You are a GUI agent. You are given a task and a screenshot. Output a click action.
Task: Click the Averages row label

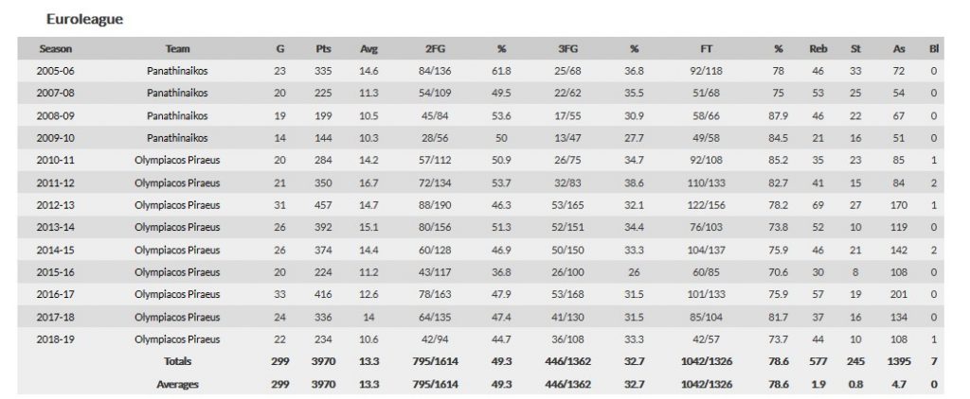(x=177, y=384)
